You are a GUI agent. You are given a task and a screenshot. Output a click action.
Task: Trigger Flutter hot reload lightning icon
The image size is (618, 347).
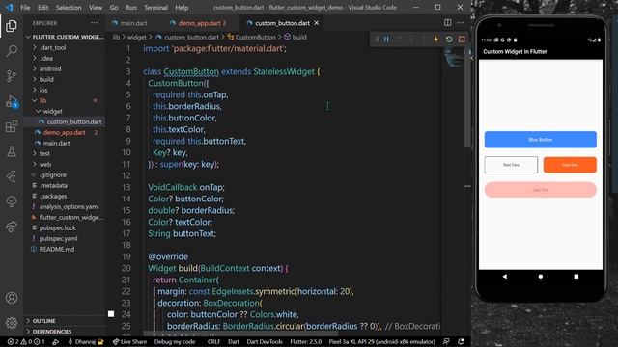(x=435, y=39)
